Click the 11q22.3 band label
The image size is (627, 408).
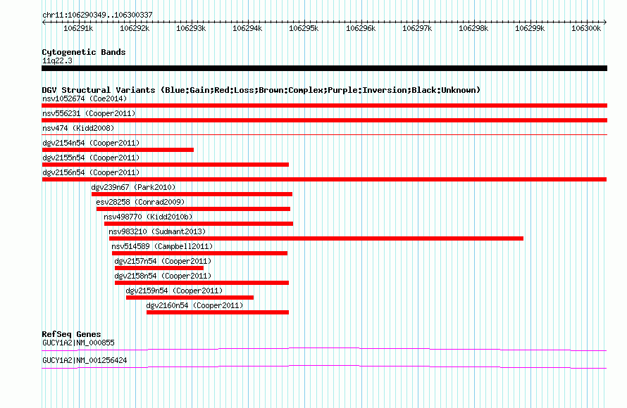pos(57,60)
